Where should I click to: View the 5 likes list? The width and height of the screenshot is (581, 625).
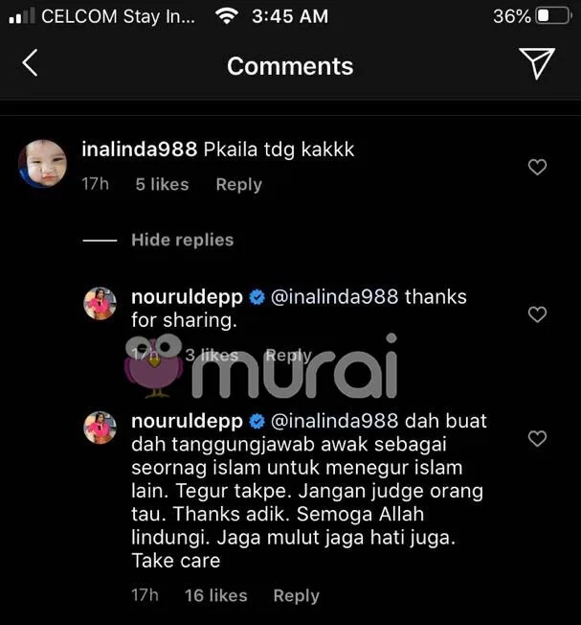(162, 184)
